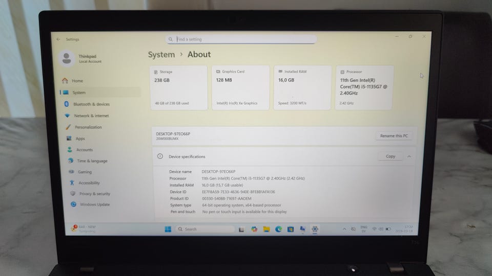Click the Device specifications info icon
Image resolution: width=492 pixels, height=276 pixels.
click(x=160, y=156)
